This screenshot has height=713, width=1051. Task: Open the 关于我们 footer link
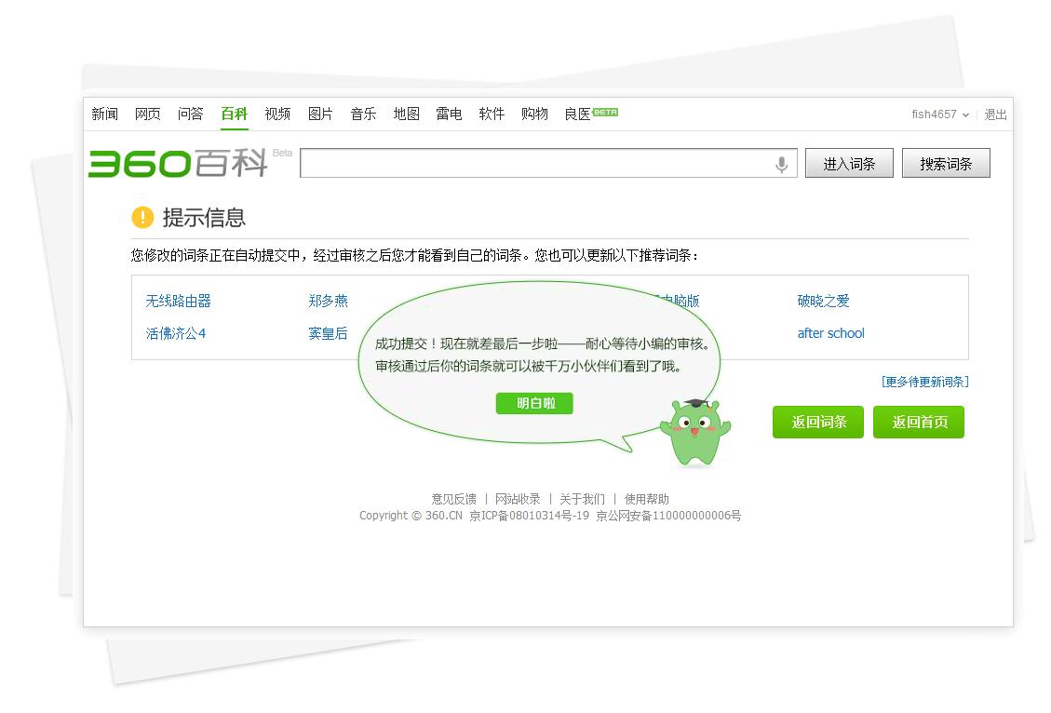point(582,499)
